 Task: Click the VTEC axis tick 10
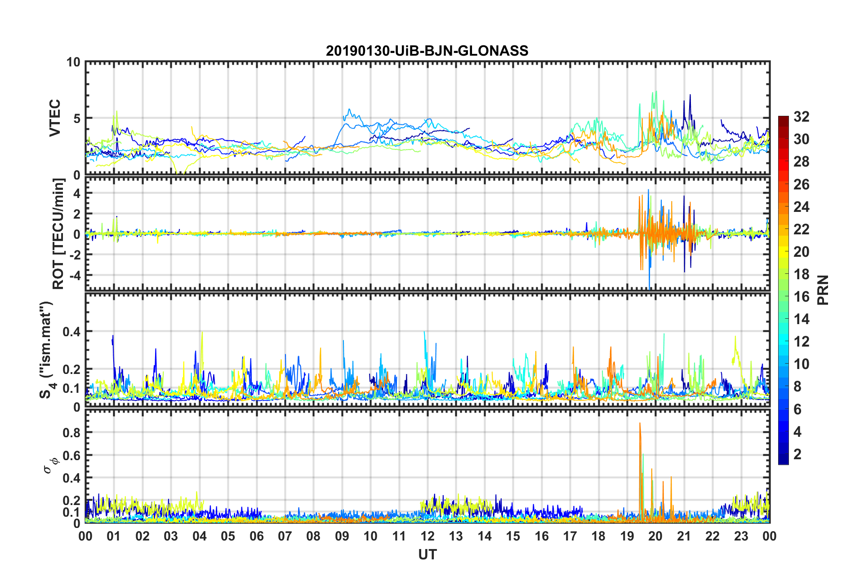coord(73,62)
